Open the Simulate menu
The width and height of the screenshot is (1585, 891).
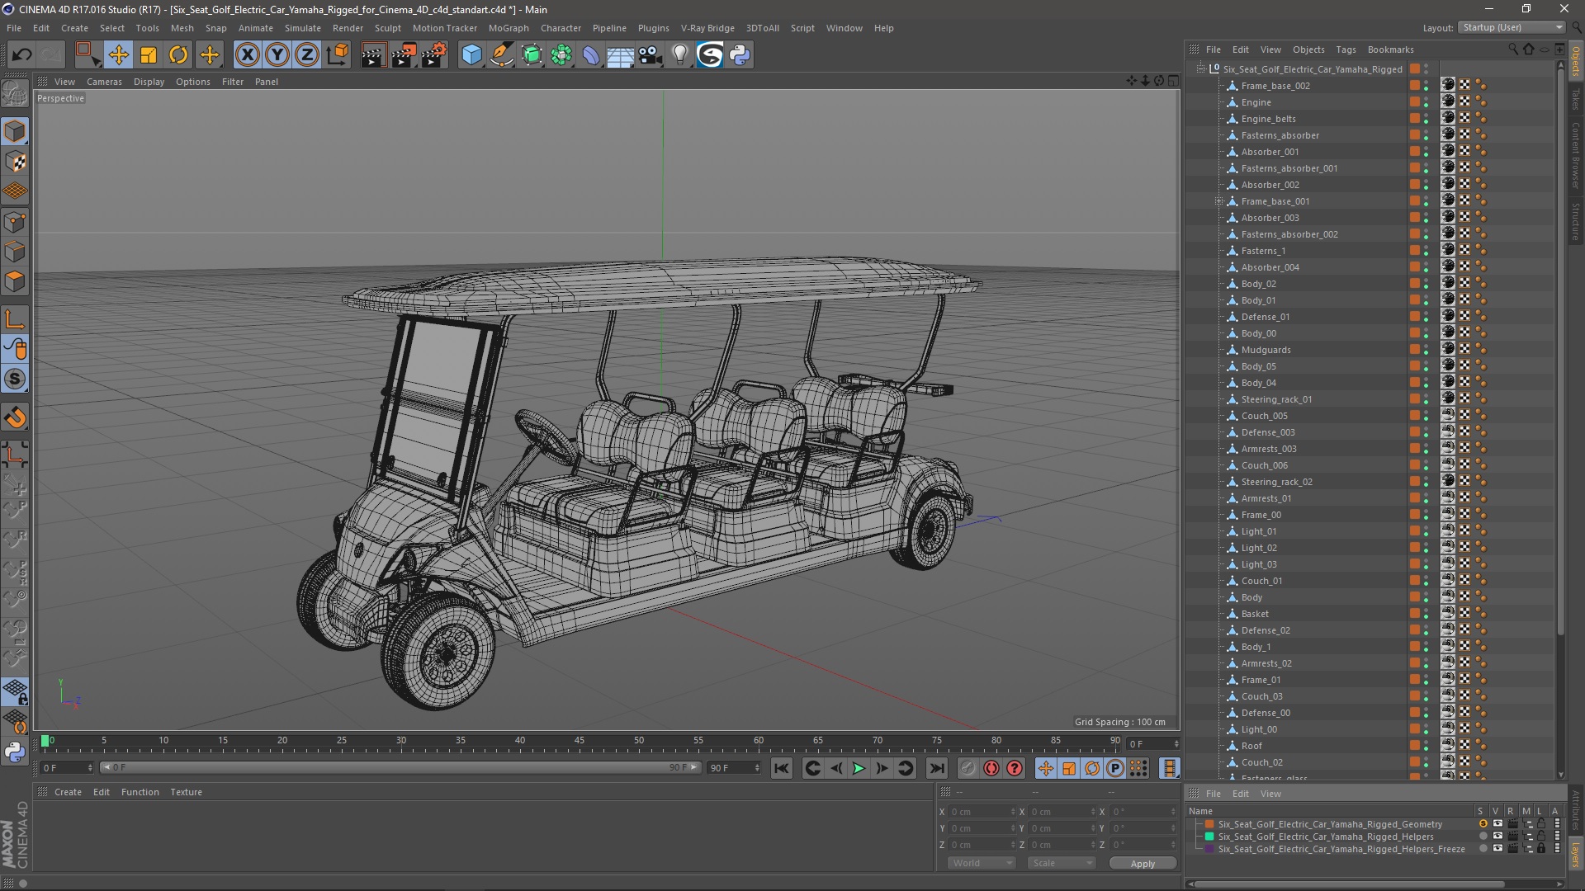pos(302,28)
